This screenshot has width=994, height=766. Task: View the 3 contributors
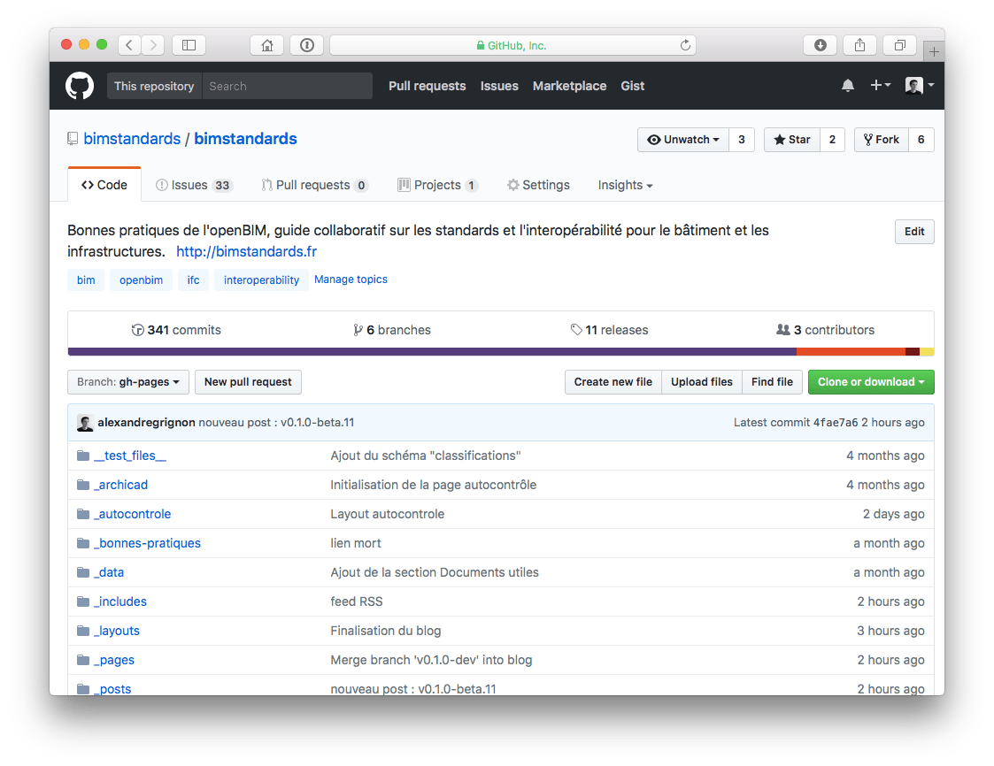click(x=825, y=330)
